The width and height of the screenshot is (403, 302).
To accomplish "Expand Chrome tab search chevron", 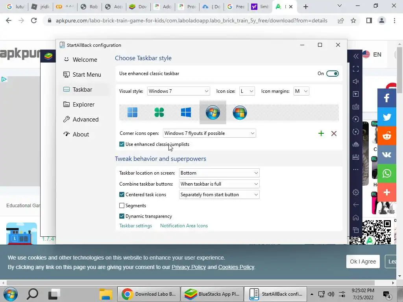I will click(340, 6).
